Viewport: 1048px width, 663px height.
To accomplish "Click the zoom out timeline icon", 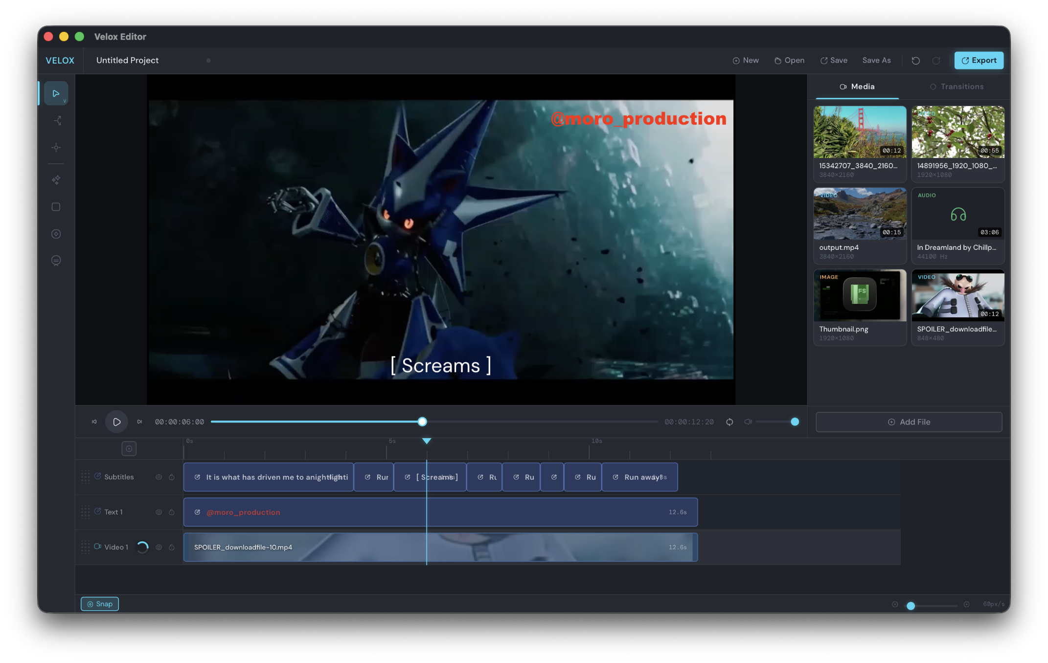I will tap(895, 604).
